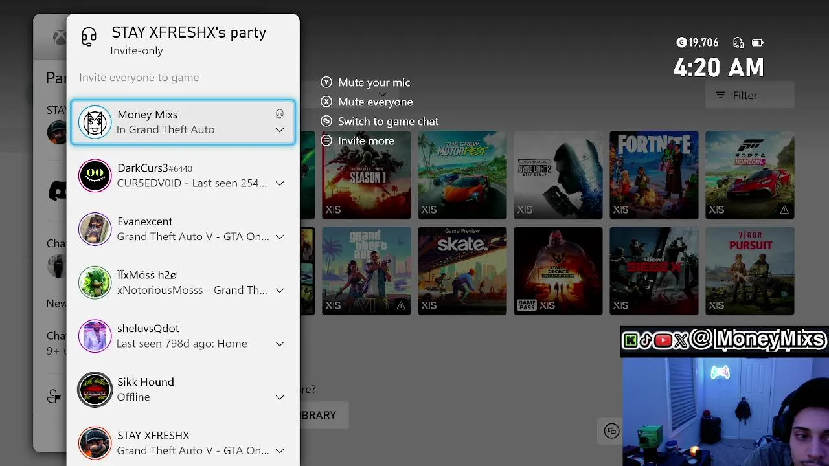Click the Kick icon in the stream overlay
Image resolution: width=829 pixels, height=466 pixels.
click(x=630, y=340)
